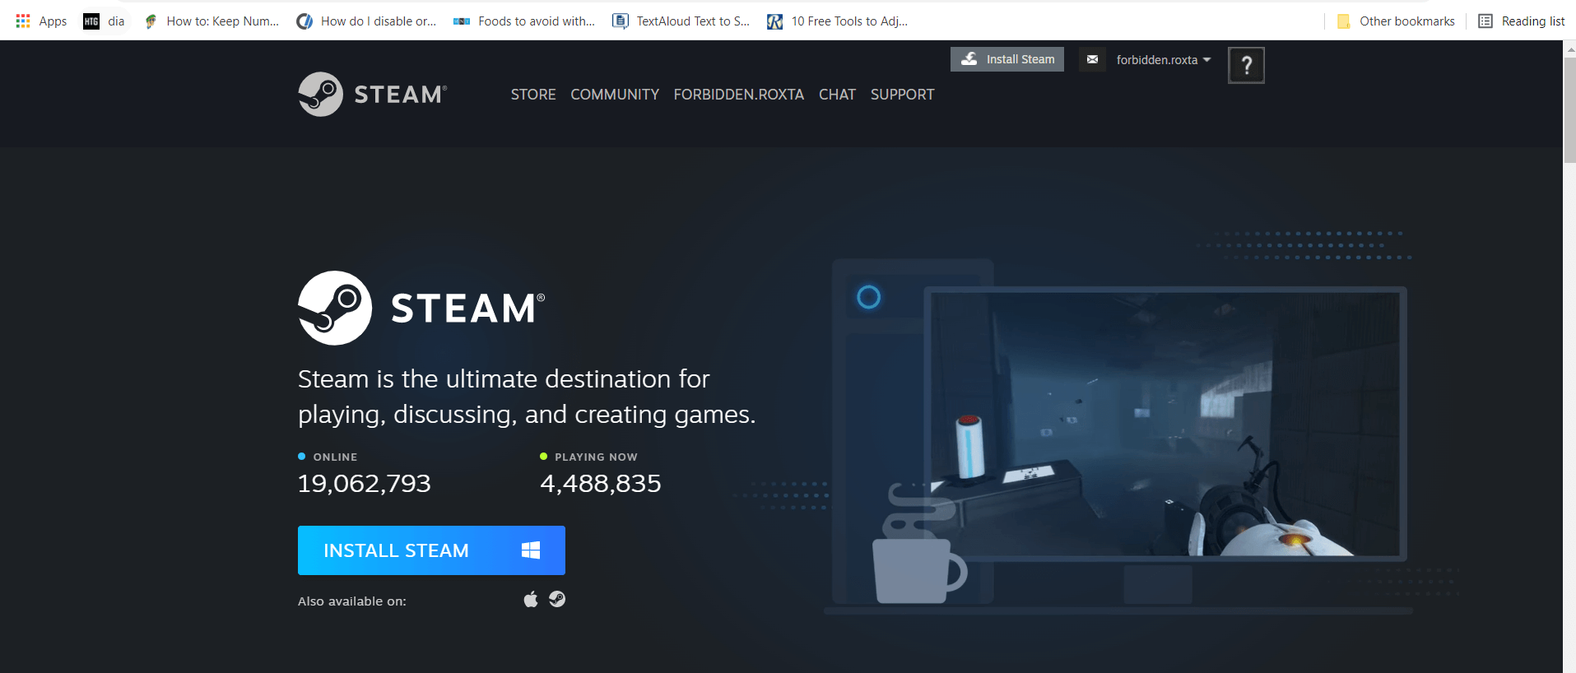Expand the forbidden.roxta account dropdown
Screen dimensions: 1576x673
point(1163,60)
